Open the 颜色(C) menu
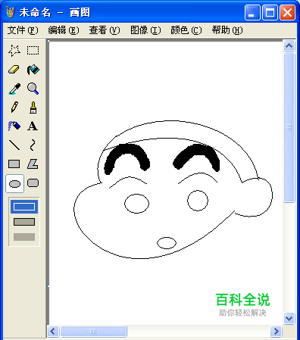 click(186, 30)
